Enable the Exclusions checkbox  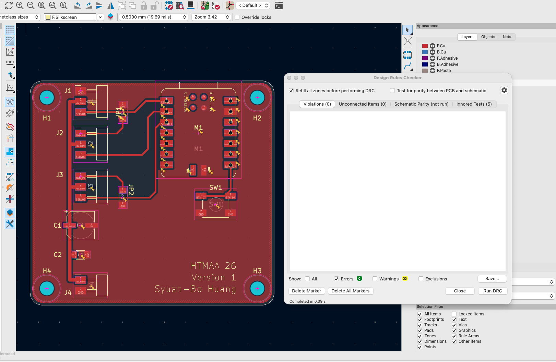pos(421,279)
